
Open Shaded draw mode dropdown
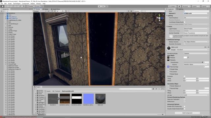[40, 11]
